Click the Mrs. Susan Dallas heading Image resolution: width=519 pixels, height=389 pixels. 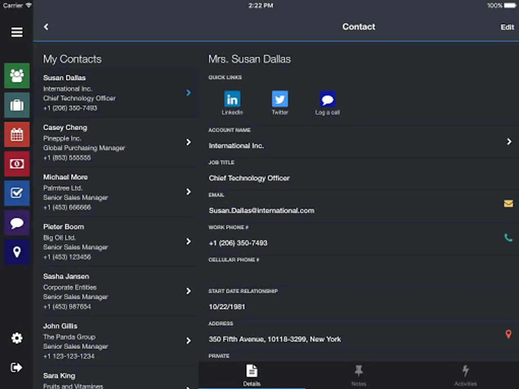click(x=250, y=59)
